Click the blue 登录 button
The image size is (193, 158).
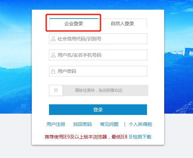(98, 110)
